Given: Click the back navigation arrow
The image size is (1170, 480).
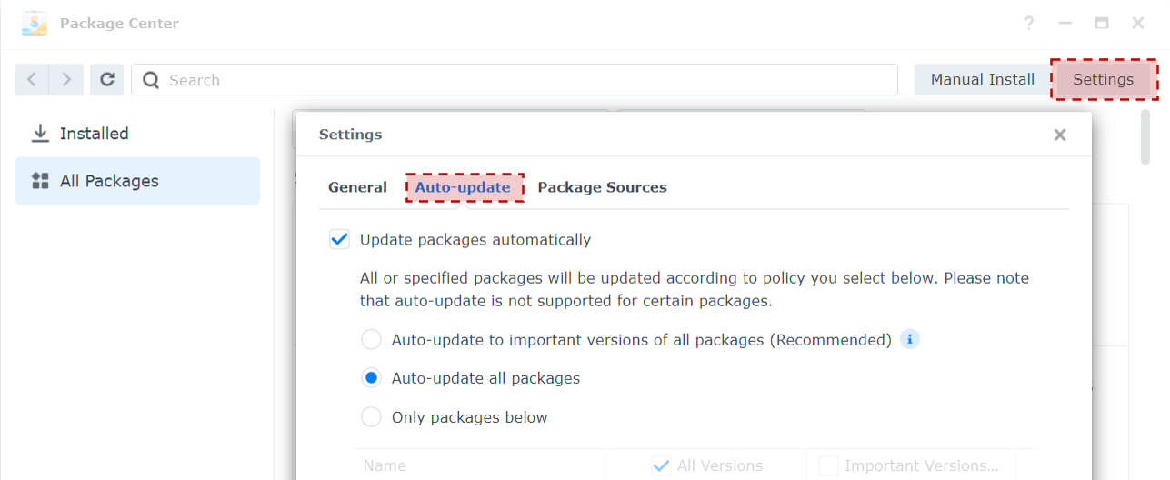Looking at the screenshot, I should click(x=32, y=80).
